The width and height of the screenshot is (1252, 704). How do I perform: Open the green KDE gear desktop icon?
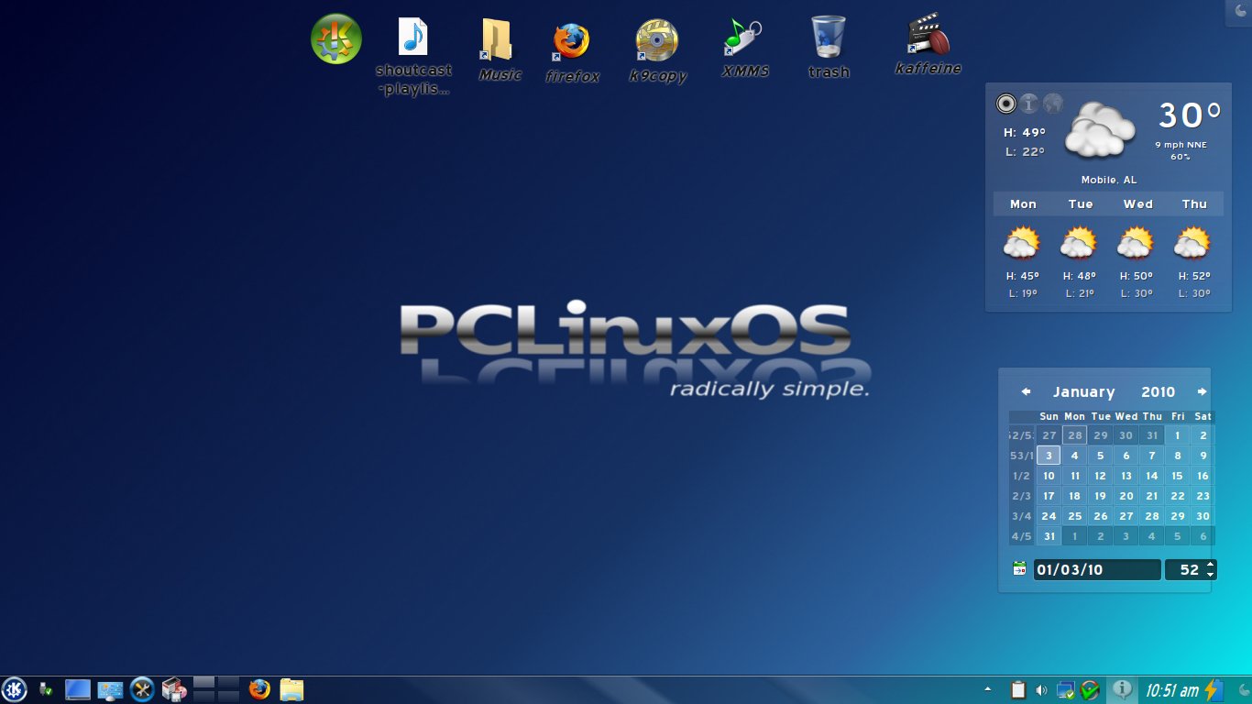336,38
